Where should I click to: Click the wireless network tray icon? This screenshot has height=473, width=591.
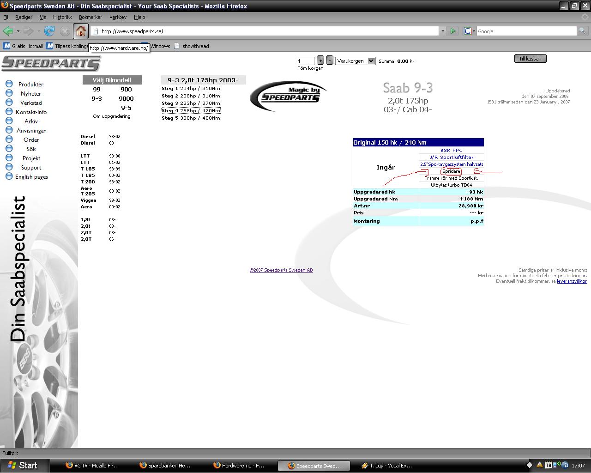pyautogui.click(x=556, y=465)
